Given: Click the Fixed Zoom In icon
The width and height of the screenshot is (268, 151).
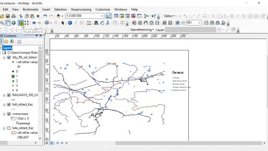Looking at the screenshot, I should (21, 23).
